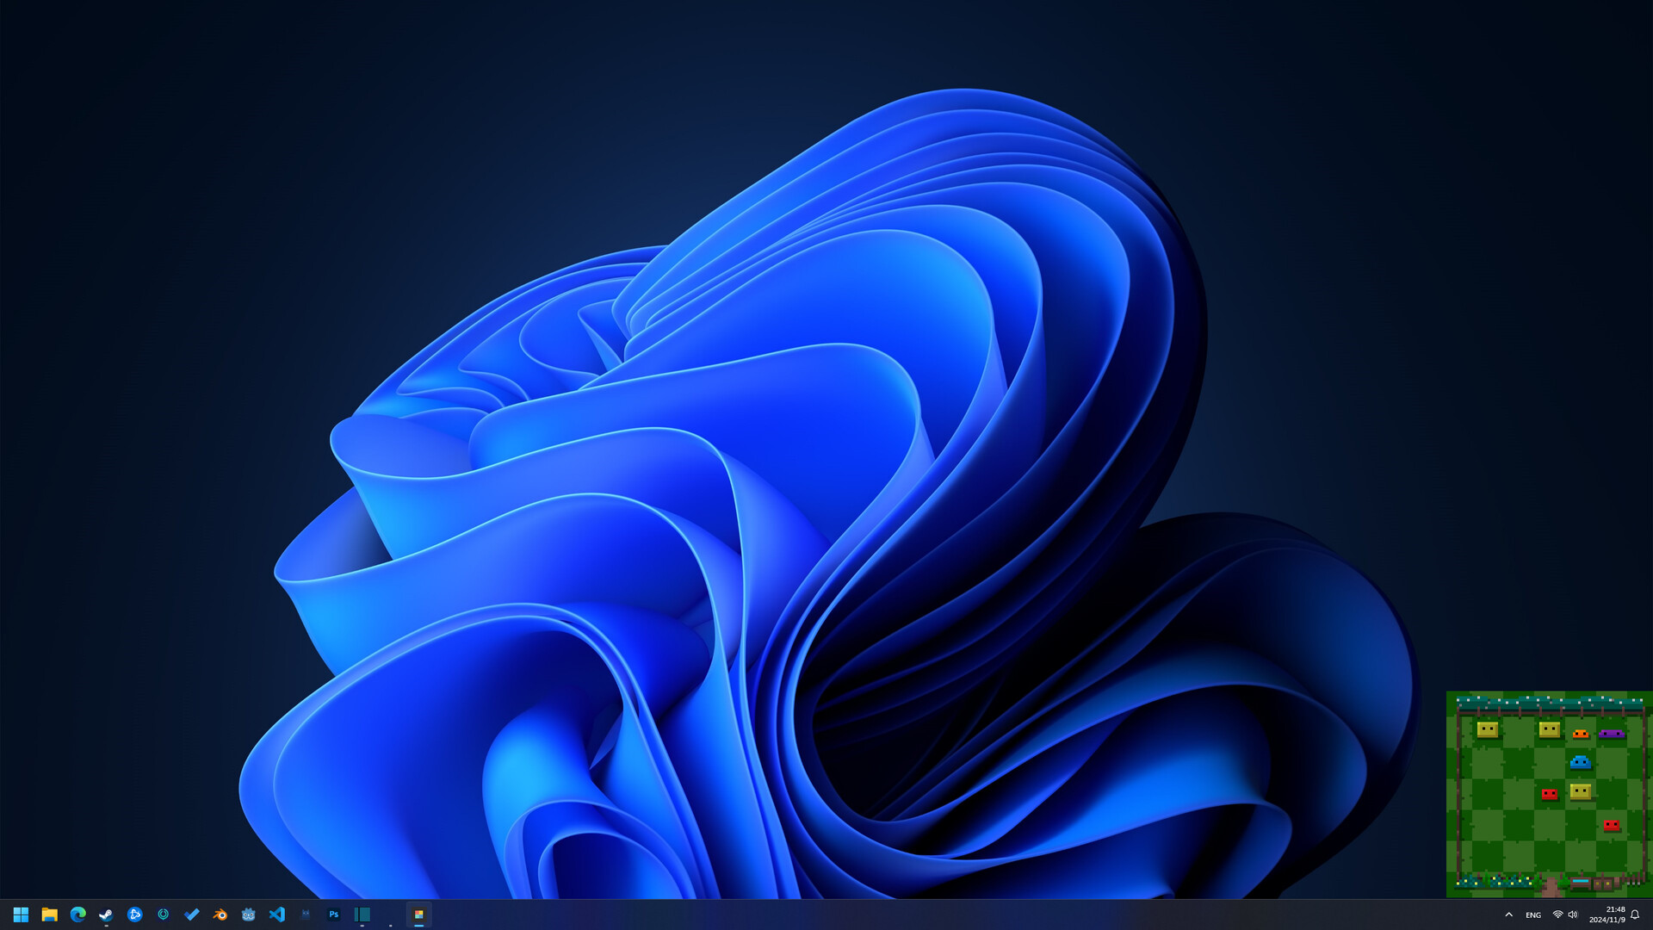Launch Blender from the taskbar
The image size is (1653, 930).
pos(220,914)
